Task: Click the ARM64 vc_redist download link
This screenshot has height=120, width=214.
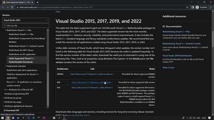Action: (x=92, y=74)
